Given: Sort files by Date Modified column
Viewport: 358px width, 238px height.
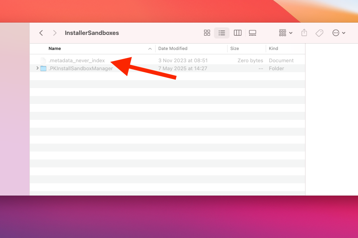Looking at the screenshot, I should tap(173, 48).
